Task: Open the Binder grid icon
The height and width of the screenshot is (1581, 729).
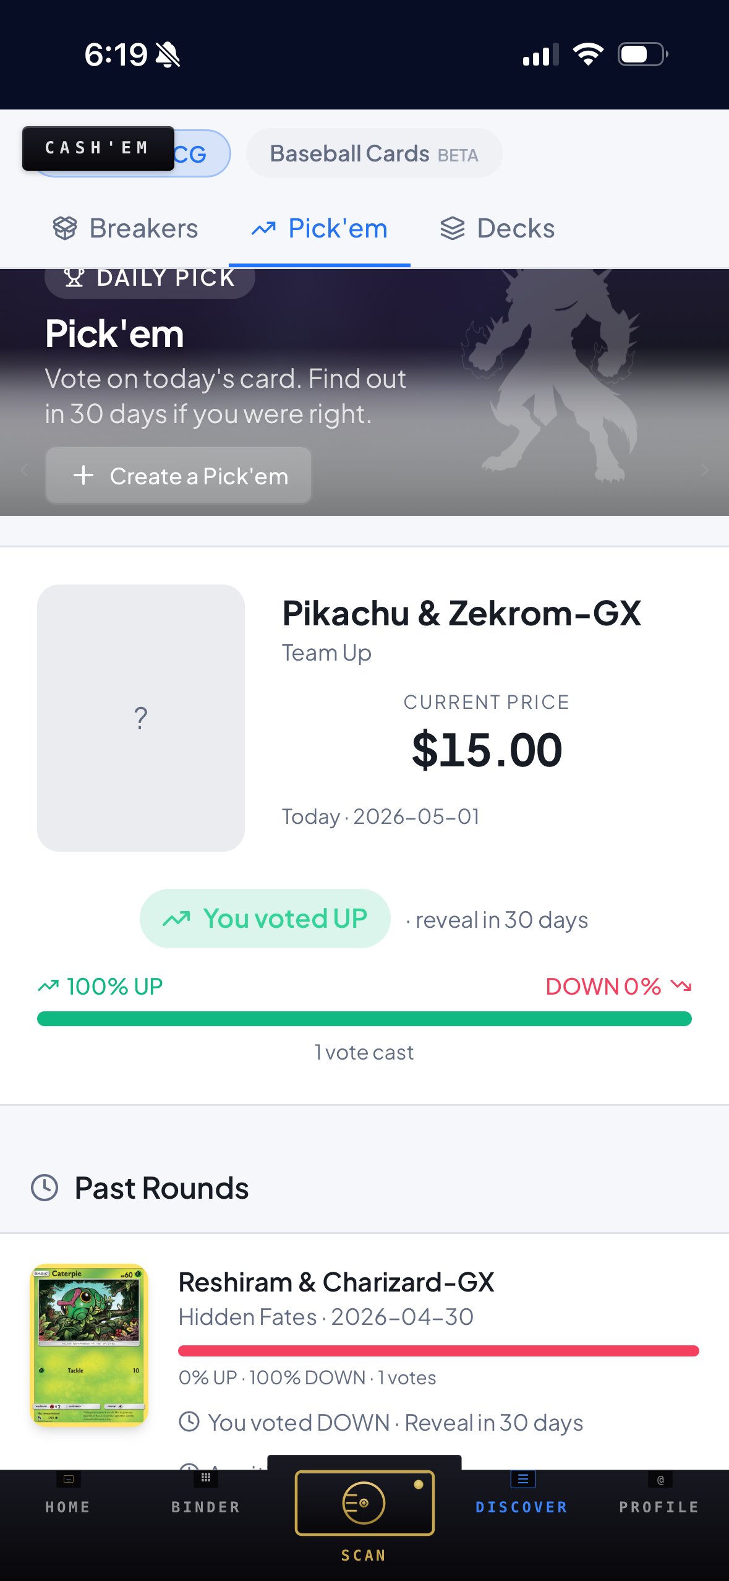Action: point(206,1478)
